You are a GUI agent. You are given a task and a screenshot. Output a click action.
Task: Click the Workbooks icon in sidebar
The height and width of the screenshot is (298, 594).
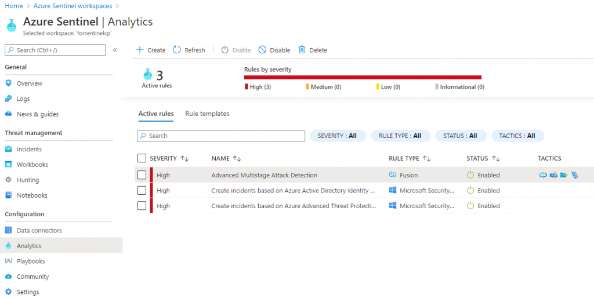click(x=8, y=164)
